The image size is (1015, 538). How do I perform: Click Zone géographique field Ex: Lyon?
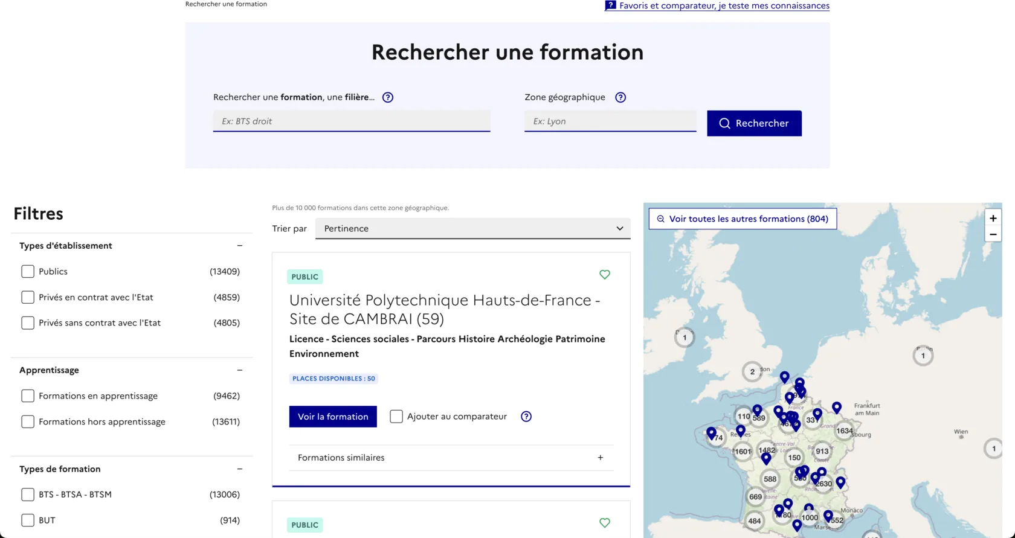click(610, 121)
